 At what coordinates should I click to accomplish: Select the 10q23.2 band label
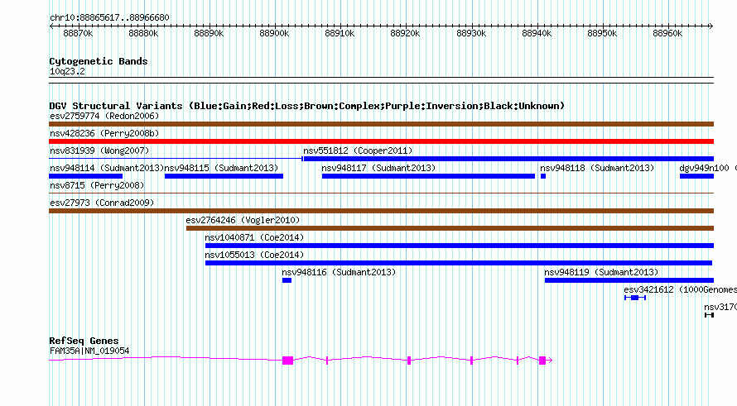67,71
